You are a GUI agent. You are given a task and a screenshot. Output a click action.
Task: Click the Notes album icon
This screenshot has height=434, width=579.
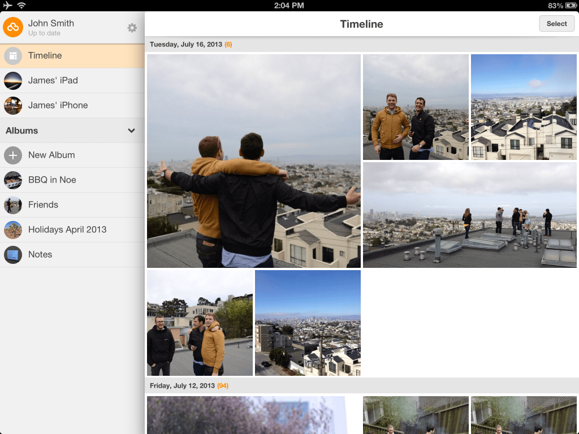[13, 254]
